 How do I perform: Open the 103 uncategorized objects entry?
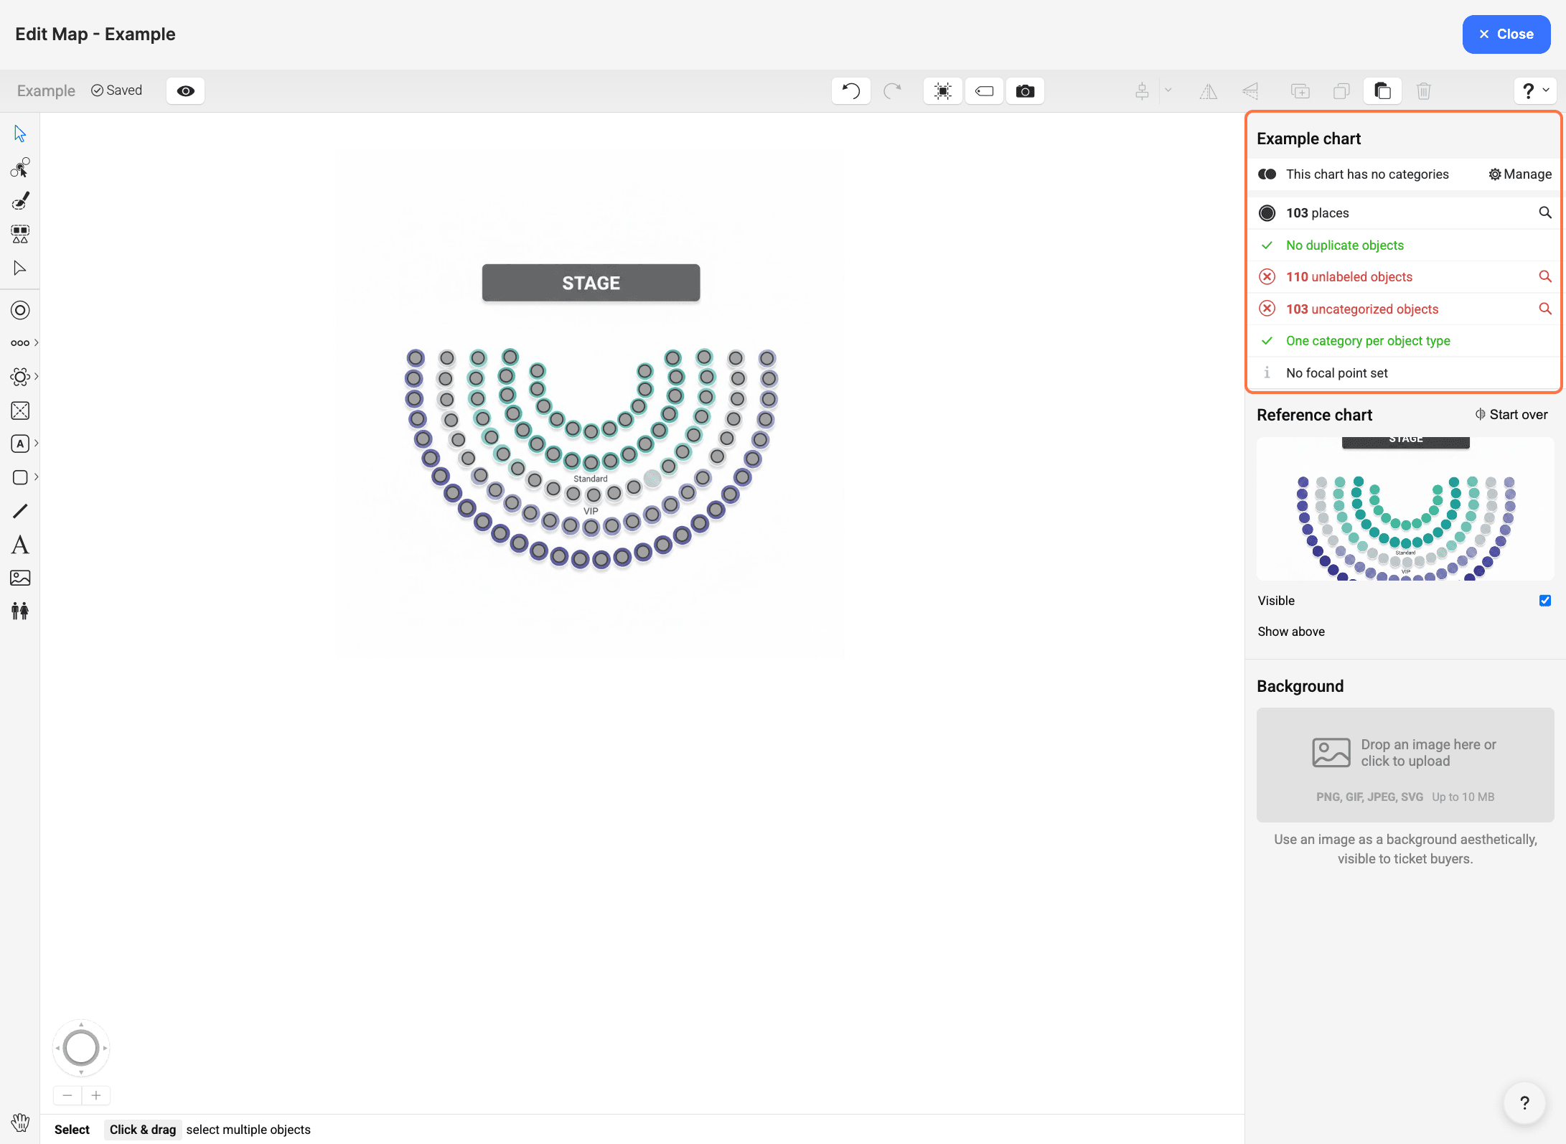[x=1361, y=309]
